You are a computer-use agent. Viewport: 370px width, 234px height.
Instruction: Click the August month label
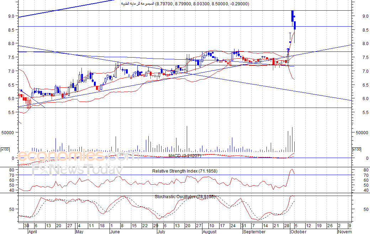click(x=210, y=232)
